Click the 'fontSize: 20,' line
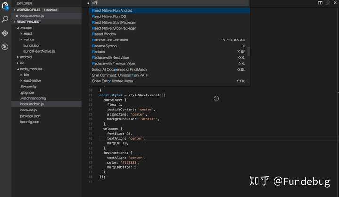Screen dimensions: 339x197 pos(119,134)
